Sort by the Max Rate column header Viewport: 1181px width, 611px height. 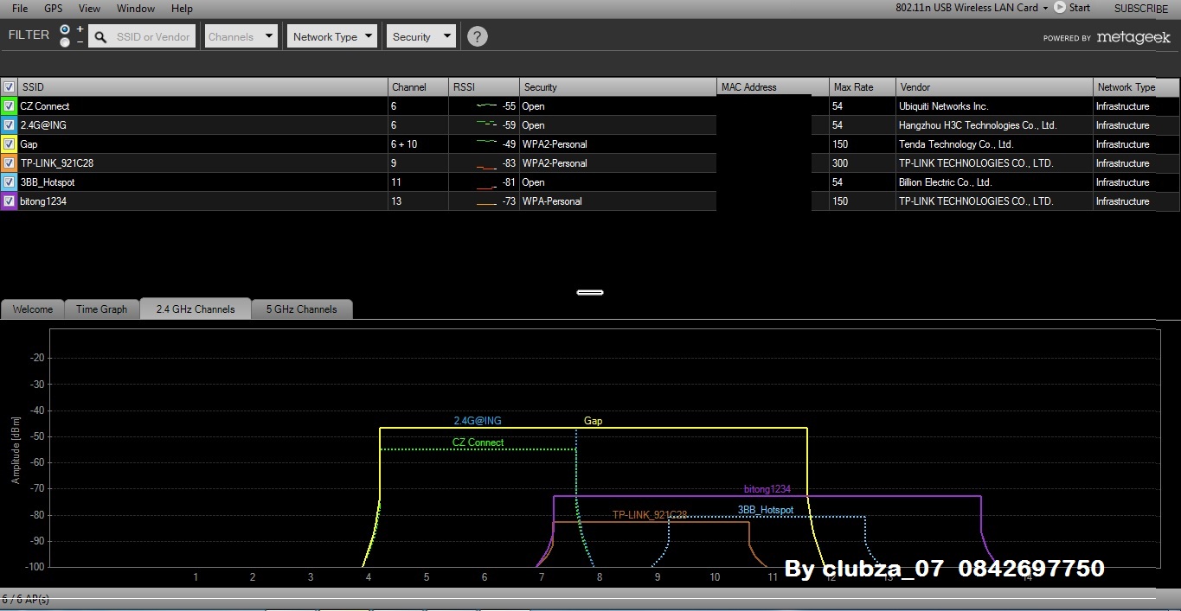pyautogui.click(x=862, y=87)
